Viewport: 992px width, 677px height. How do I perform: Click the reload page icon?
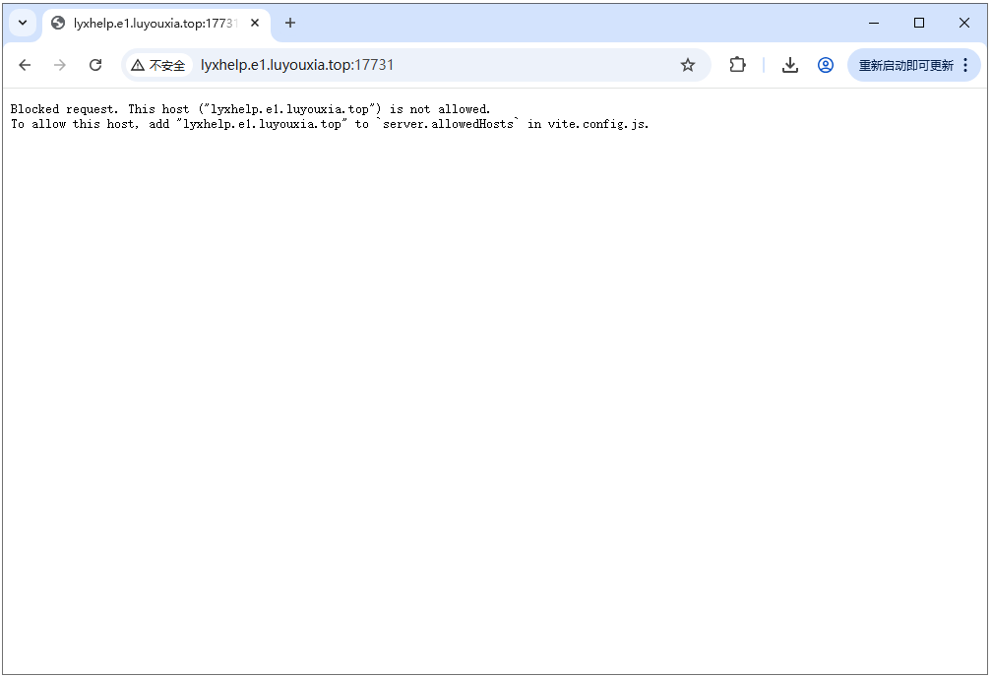(x=95, y=65)
